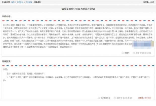Click the clock icon beside 2019-09-22 timestamp
Viewport: 156px width, 106px height.
[x=134, y=53]
